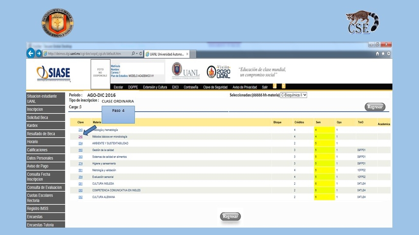Image resolution: width=419 pixels, height=235 pixels.
Task: Click clave link 354 for Evaluación sensorial
Action: click(x=81, y=177)
